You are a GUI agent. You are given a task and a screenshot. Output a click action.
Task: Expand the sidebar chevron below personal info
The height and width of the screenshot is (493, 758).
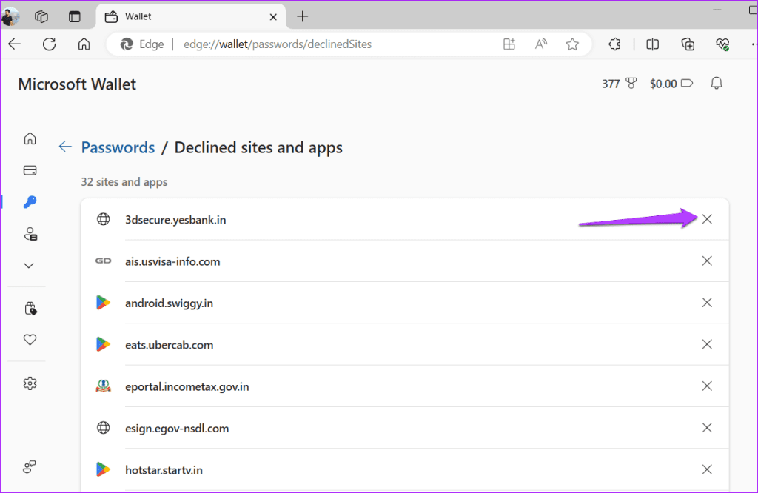(x=29, y=265)
